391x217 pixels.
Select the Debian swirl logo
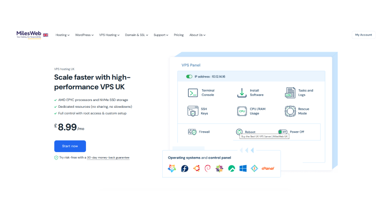click(x=207, y=168)
